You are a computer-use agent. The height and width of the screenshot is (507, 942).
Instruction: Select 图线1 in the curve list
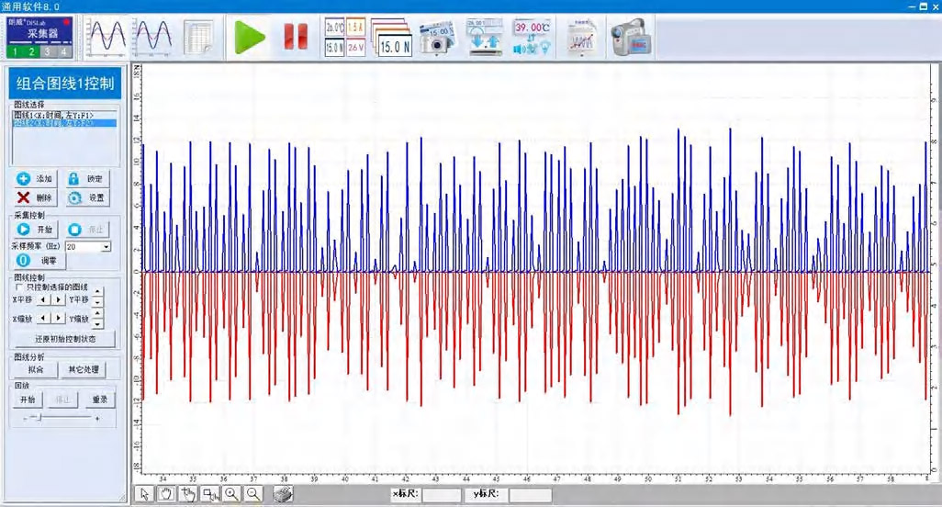(x=53, y=114)
